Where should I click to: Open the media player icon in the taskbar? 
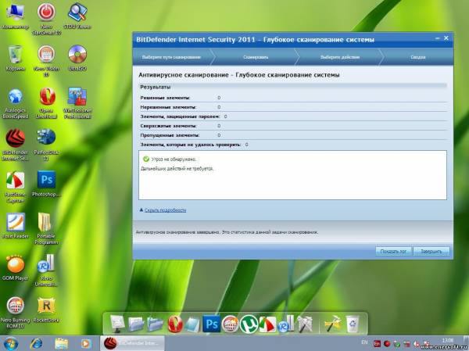pyautogui.click(x=85, y=343)
